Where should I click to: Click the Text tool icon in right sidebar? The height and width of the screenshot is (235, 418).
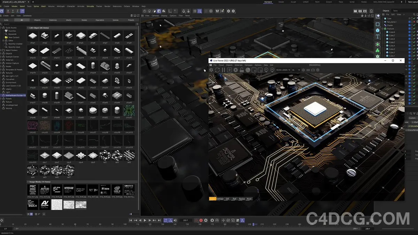378,37
